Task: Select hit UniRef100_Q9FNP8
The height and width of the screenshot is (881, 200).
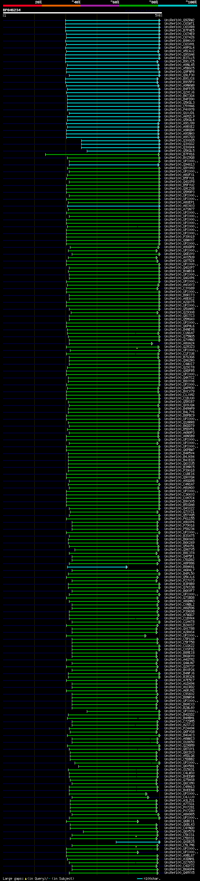Action: (x=179, y=72)
